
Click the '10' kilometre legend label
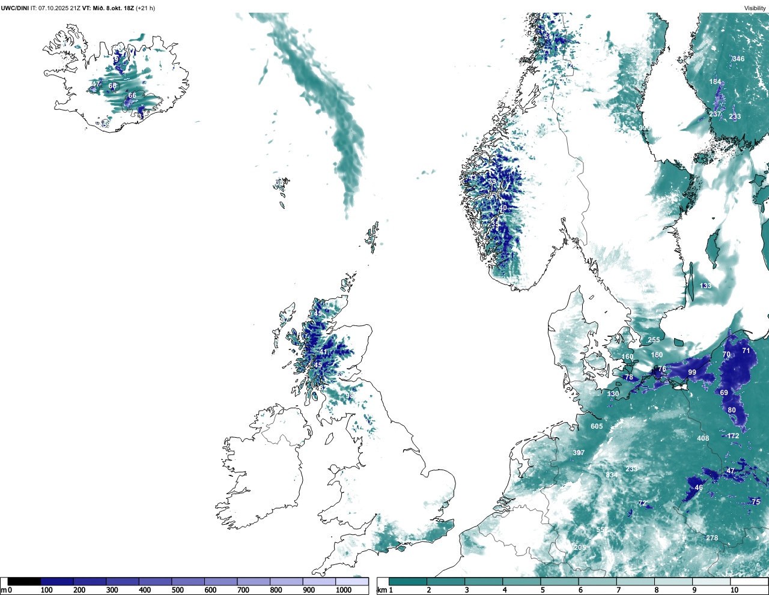coord(734,590)
